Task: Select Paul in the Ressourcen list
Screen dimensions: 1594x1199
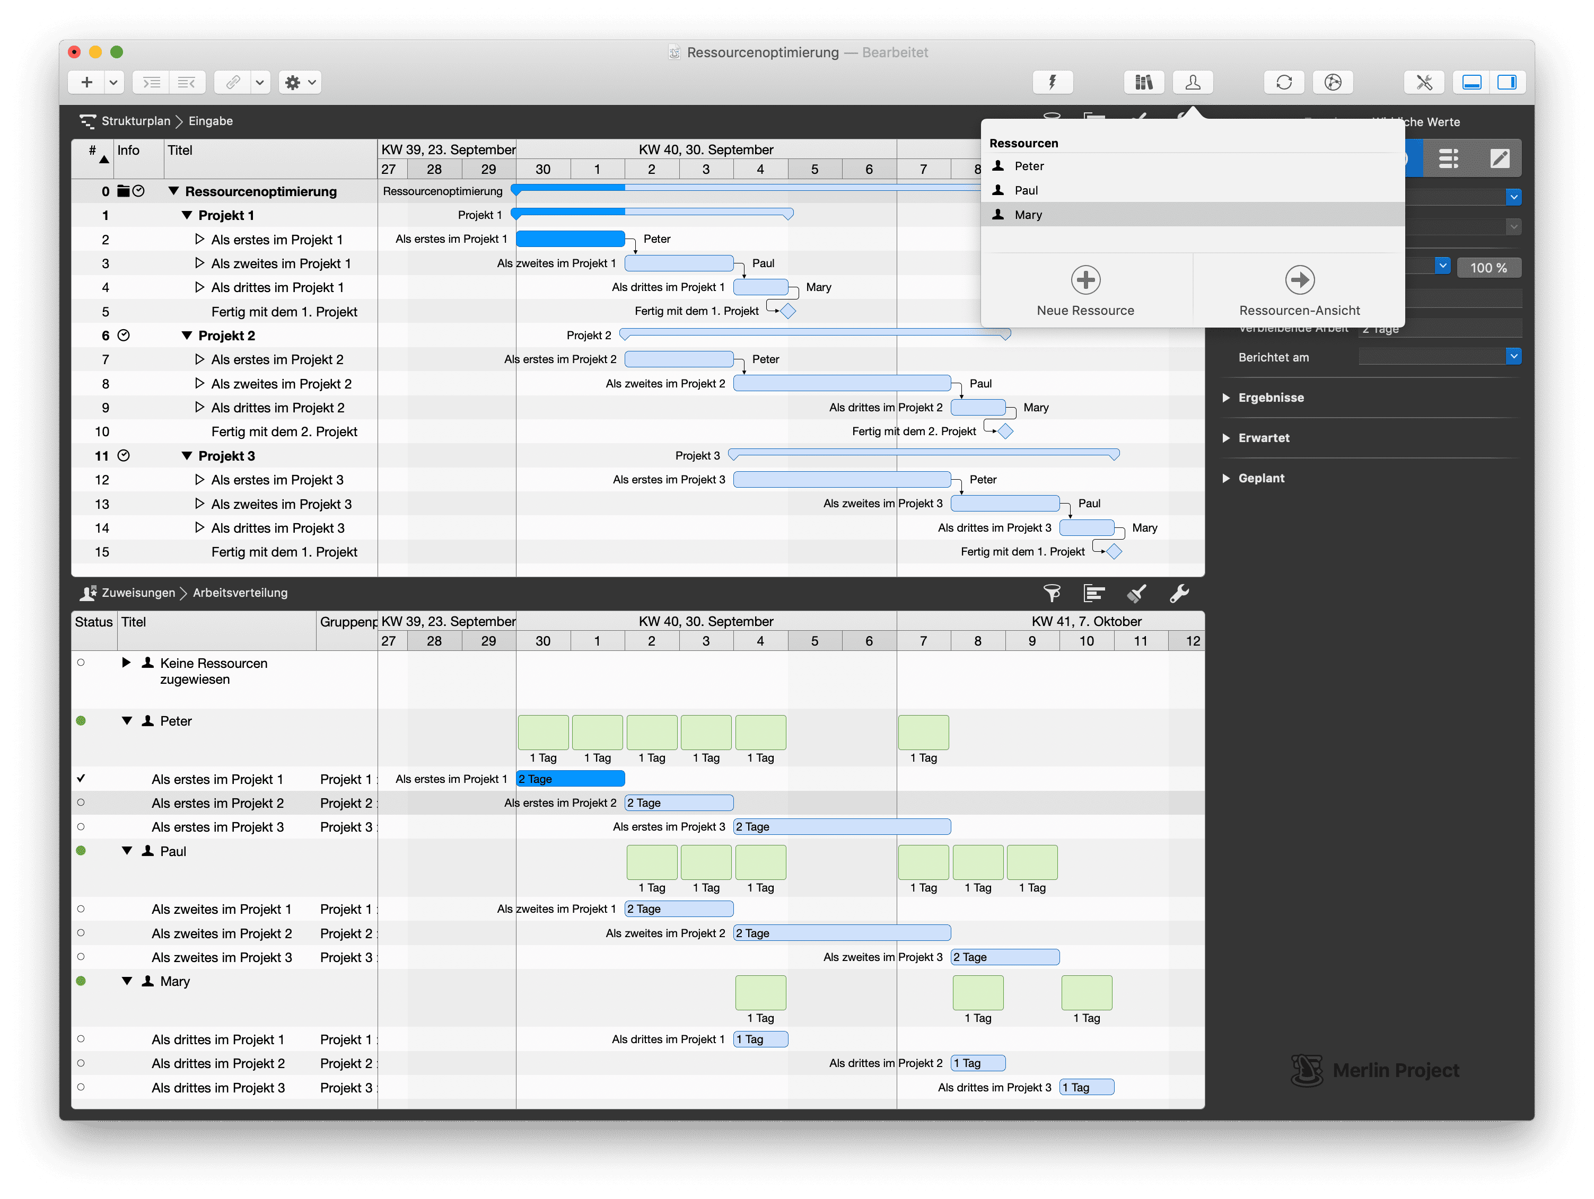Action: click(1026, 190)
